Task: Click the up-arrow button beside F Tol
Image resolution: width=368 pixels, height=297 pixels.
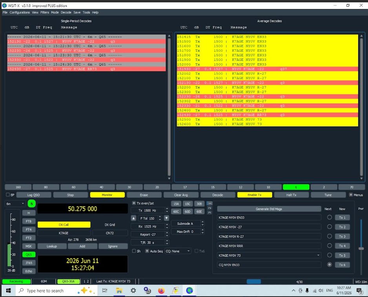Action: click(133, 218)
